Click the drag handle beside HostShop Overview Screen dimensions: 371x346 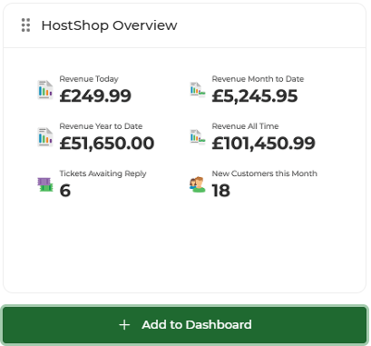[25, 25]
